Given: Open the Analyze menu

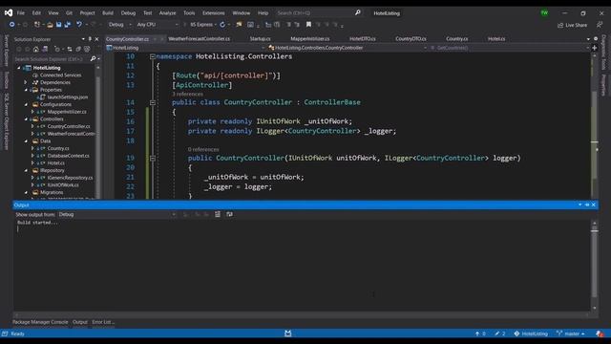Looking at the screenshot, I should click(167, 12).
